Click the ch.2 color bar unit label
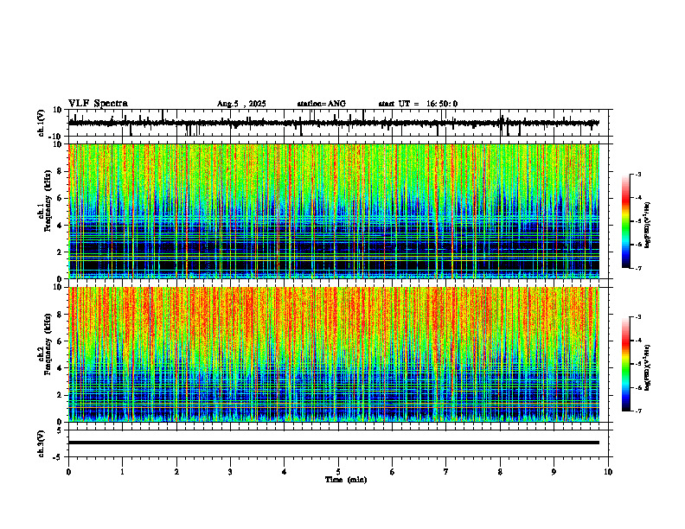The image size is (685, 529). 648,367
